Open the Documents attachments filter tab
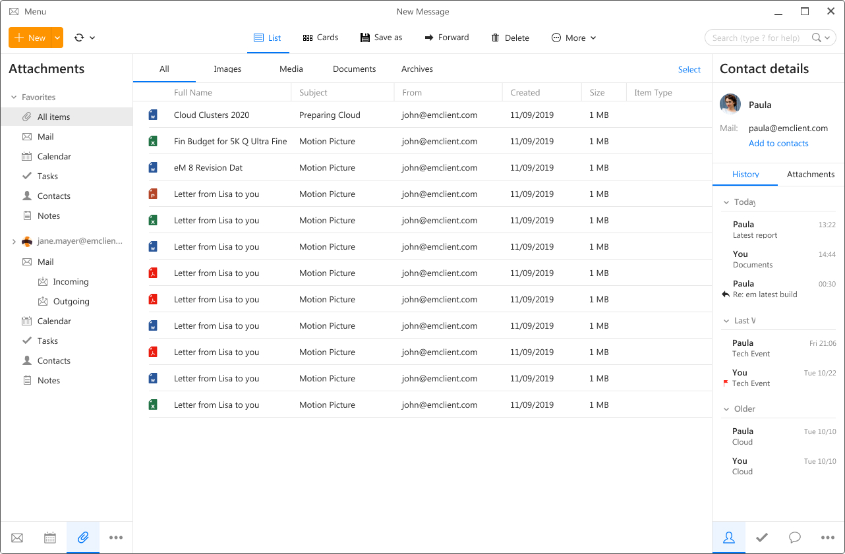Screen dimensions: 845x554 click(354, 69)
